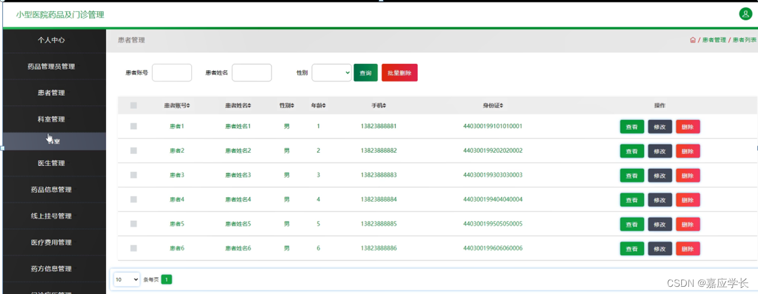758x294 pixels.
Task: Check the row checkbox for 患者5
Action: [x=134, y=223]
